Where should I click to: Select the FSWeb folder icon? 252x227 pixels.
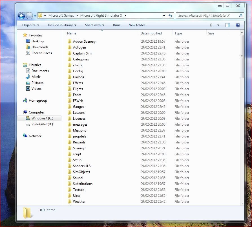(x=69, y=101)
